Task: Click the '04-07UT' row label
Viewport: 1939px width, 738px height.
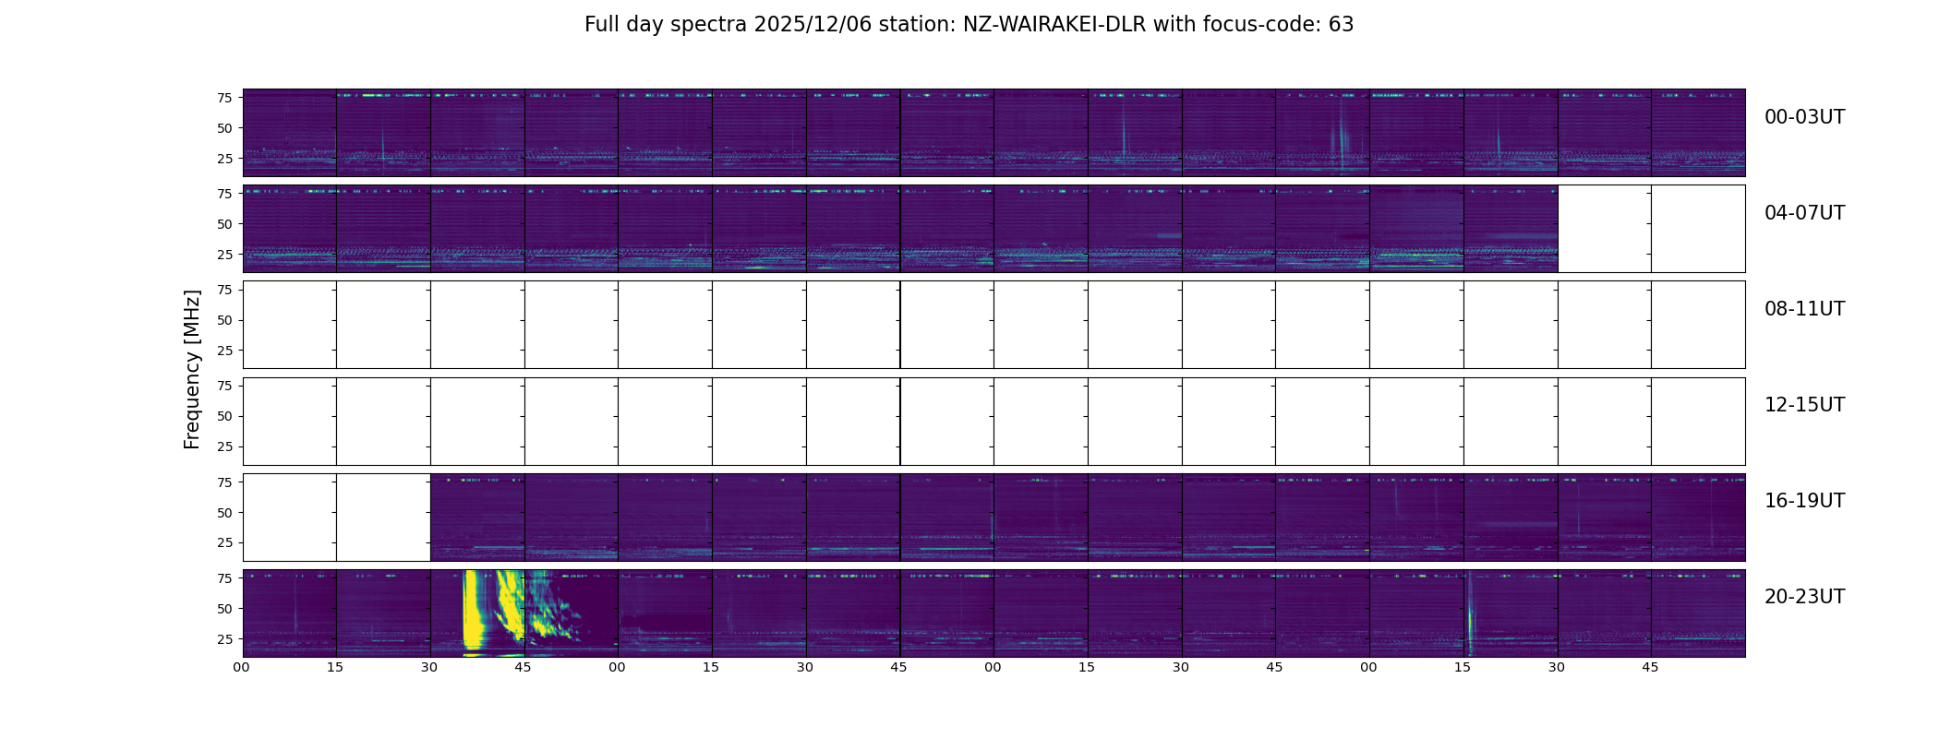Action: [x=1804, y=213]
